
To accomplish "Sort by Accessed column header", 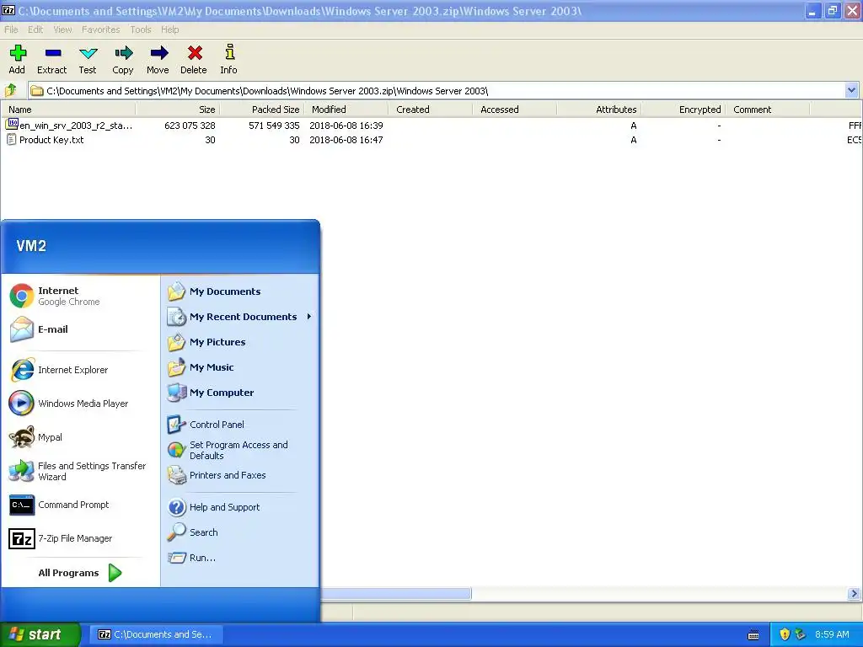I will click(x=515, y=110).
